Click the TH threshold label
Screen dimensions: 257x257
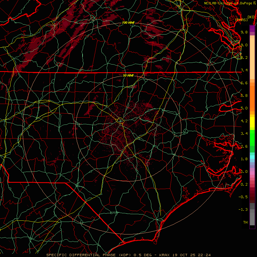[245, 222]
